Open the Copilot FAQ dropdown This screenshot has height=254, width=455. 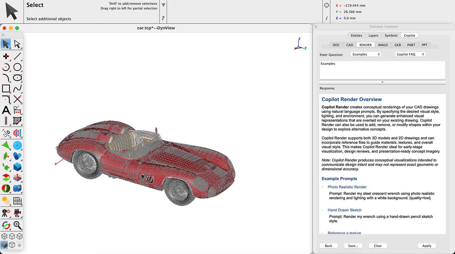(x=410, y=54)
